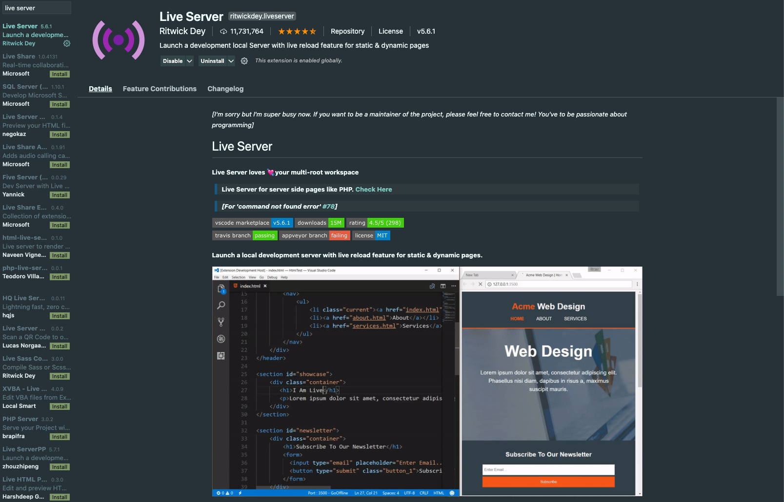784x502 pixels.
Task: Open manage gear for Live Server sidebar entry
Action: (x=67, y=43)
